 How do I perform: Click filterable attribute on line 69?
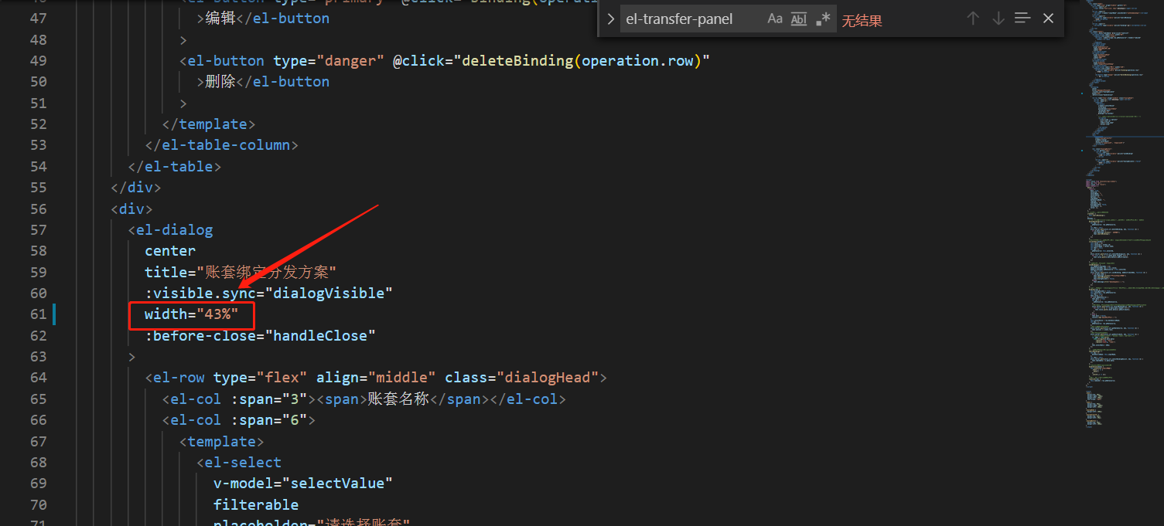coord(256,504)
